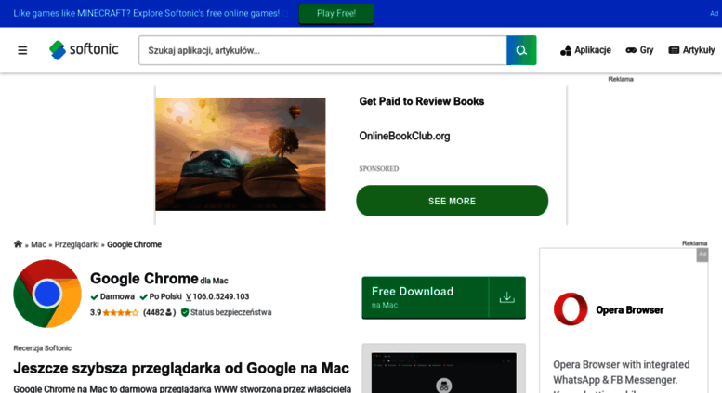Open the Artykuły menu

(691, 50)
